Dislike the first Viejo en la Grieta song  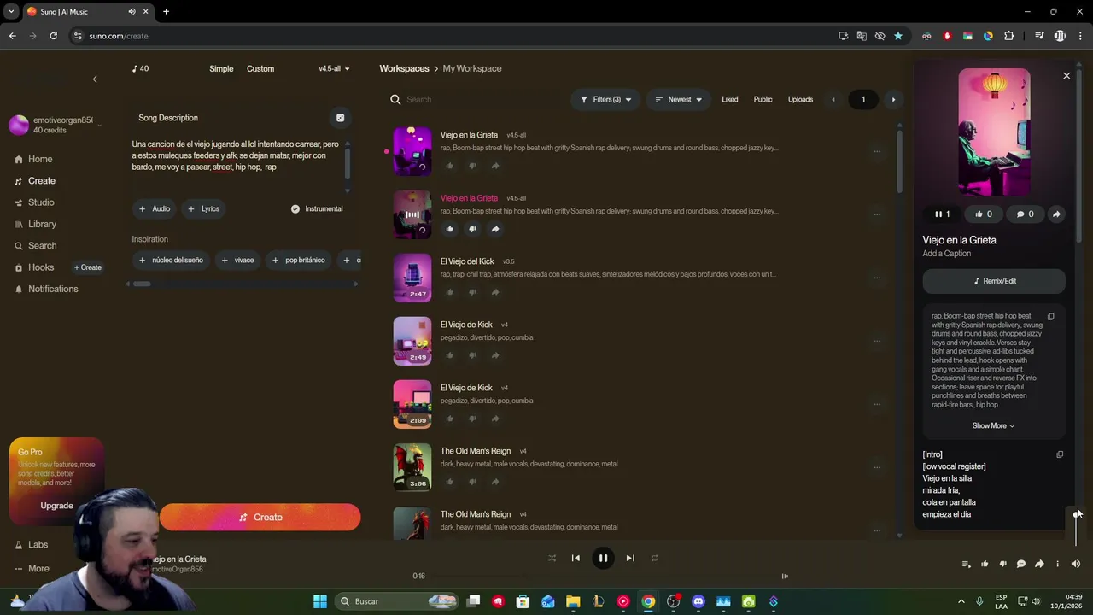[x=472, y=166]
